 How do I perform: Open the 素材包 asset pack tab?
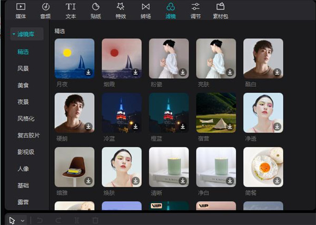221,11
